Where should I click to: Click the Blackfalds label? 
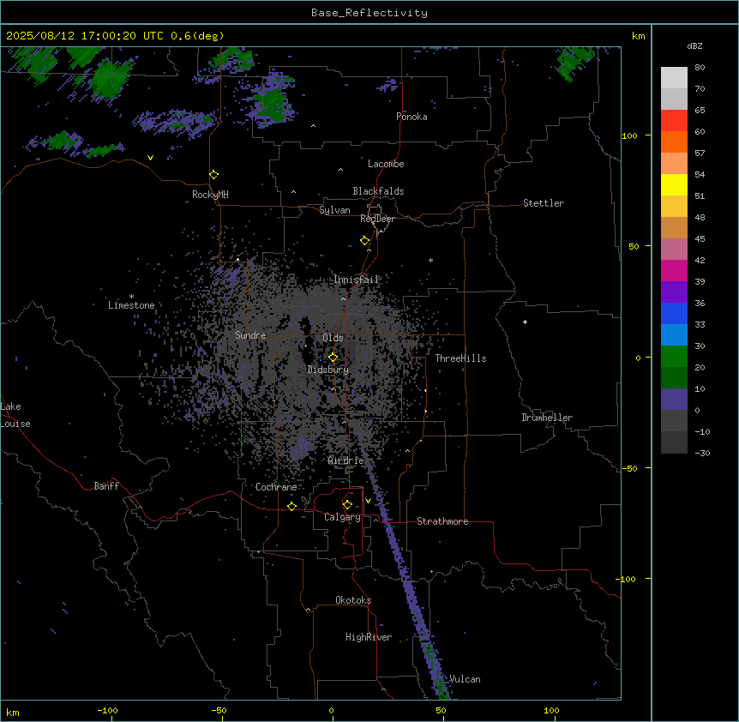378,191
